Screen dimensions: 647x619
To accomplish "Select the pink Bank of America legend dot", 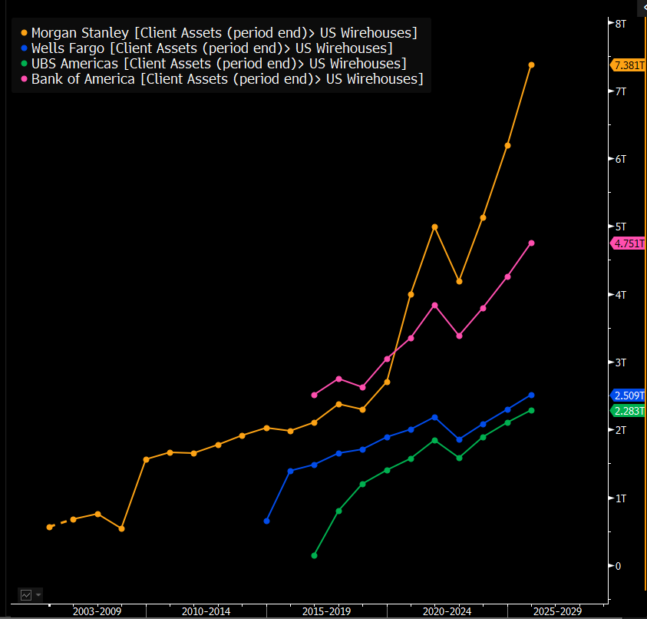I will 24,78.
